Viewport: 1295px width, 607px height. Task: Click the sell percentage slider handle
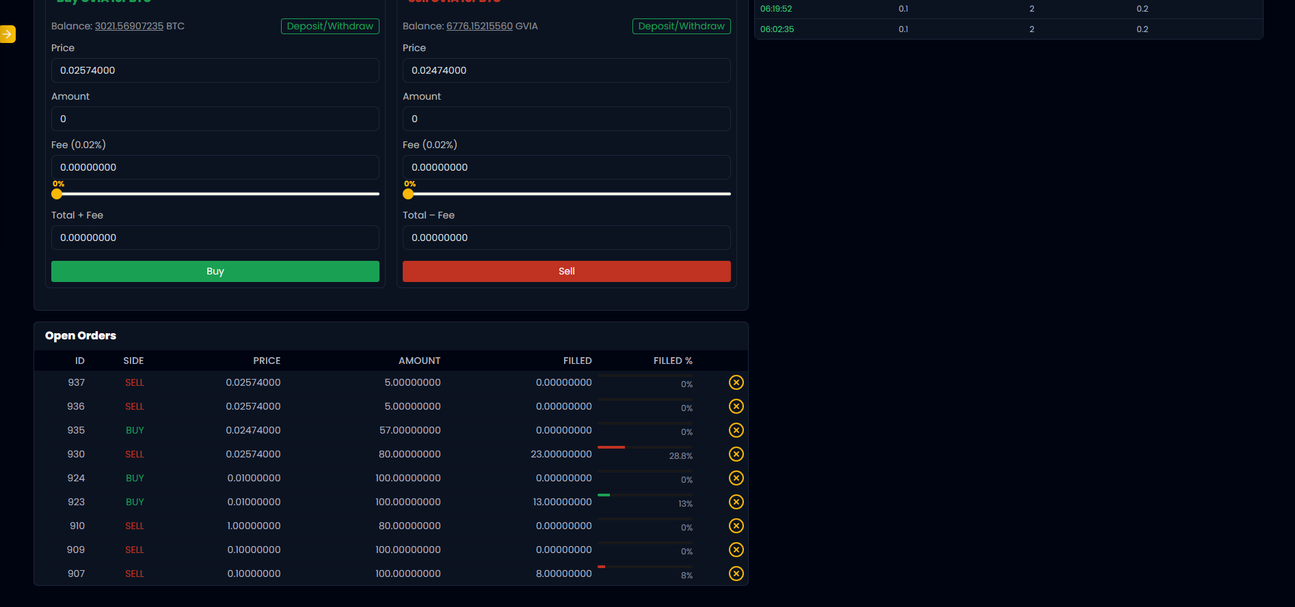pos(408,194)
